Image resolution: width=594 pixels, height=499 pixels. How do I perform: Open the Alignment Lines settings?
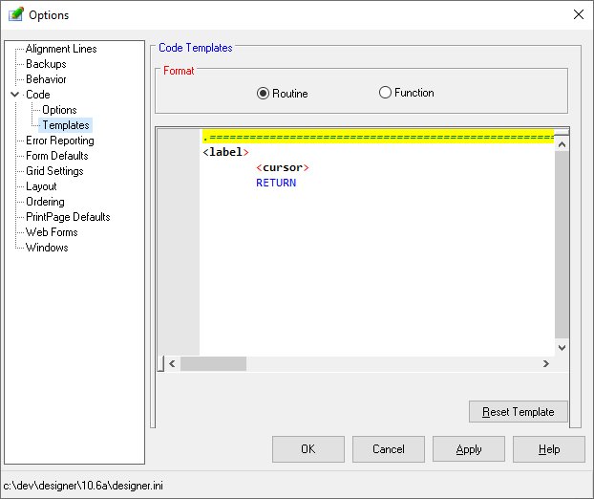[60, 49]
